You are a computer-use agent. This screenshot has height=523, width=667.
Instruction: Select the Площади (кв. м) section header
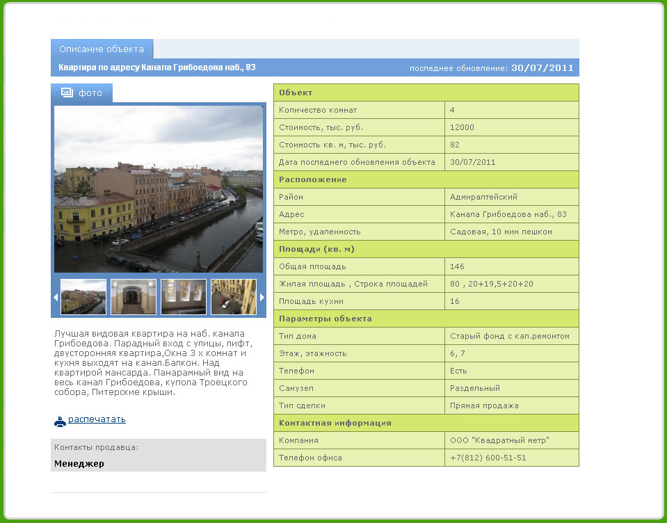point(426,249)
